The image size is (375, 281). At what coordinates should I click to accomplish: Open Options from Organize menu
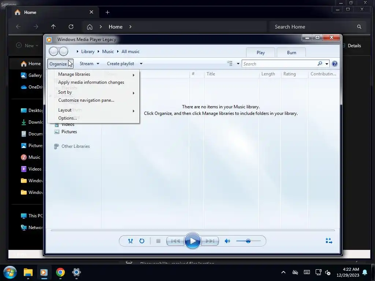[x=93, y=118]
